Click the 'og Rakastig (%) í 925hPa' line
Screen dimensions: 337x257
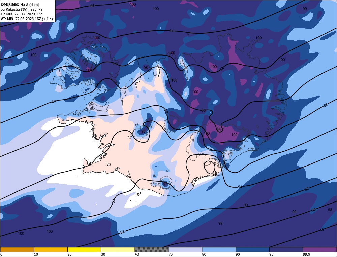point(22,9)
